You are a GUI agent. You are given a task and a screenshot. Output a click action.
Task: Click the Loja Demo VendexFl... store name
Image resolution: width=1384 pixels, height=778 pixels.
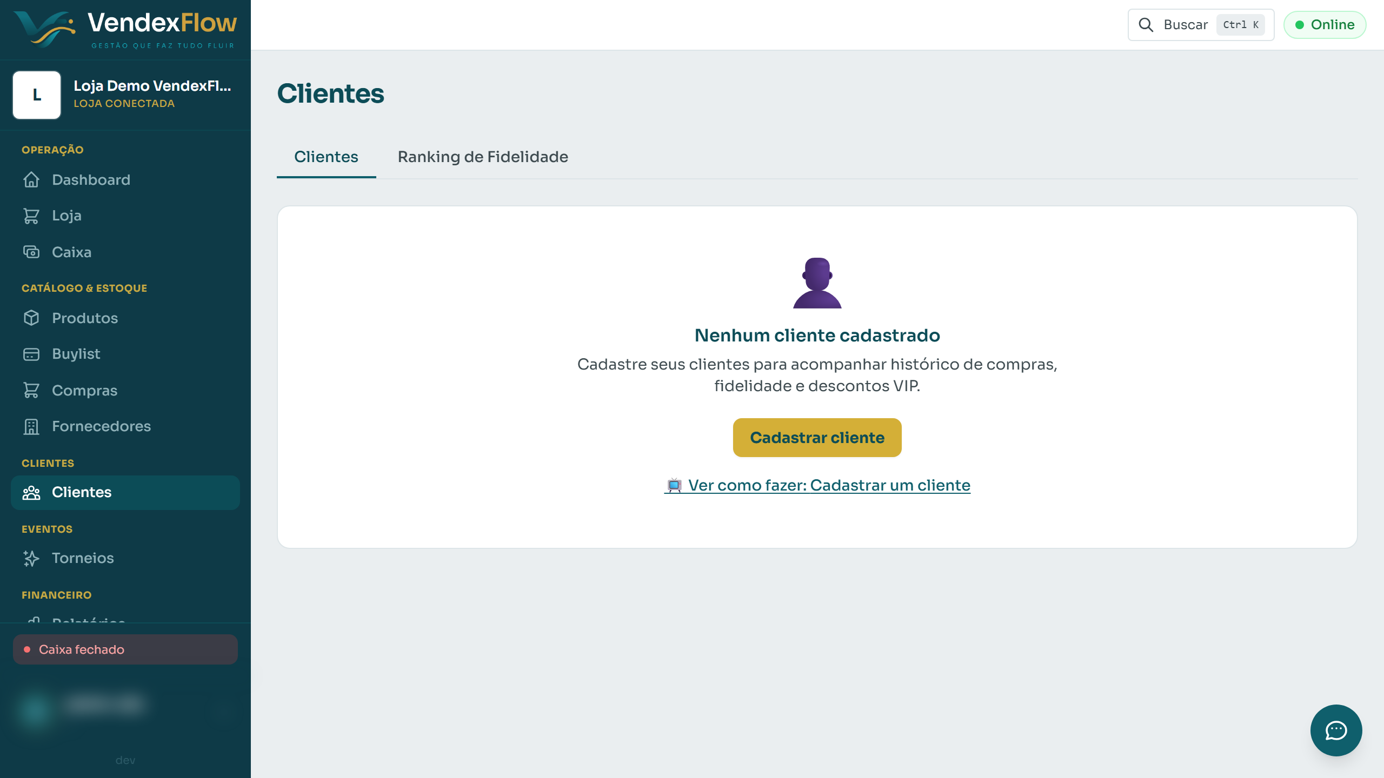tap(152, 86)
